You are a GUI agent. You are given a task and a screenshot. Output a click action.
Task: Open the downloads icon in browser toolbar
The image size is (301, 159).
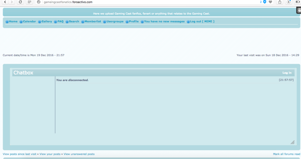tap(289, 2)
